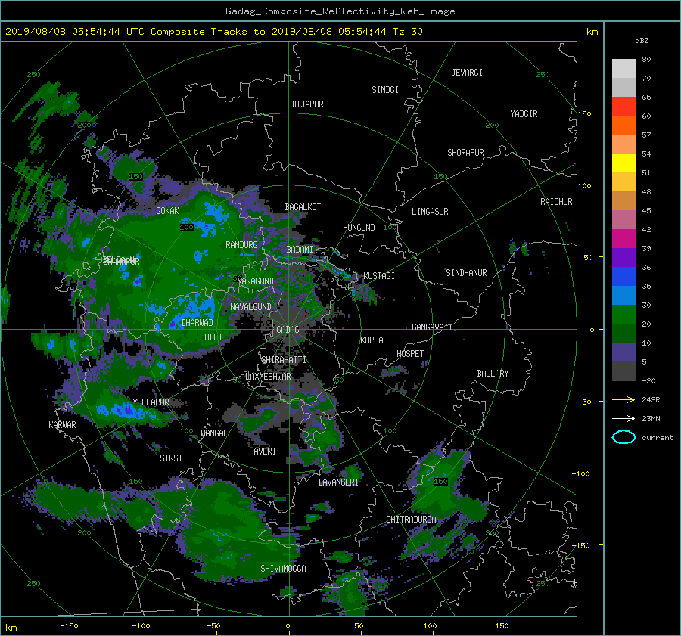Click the CHITRADURGA city label

(x=411, y=520)
